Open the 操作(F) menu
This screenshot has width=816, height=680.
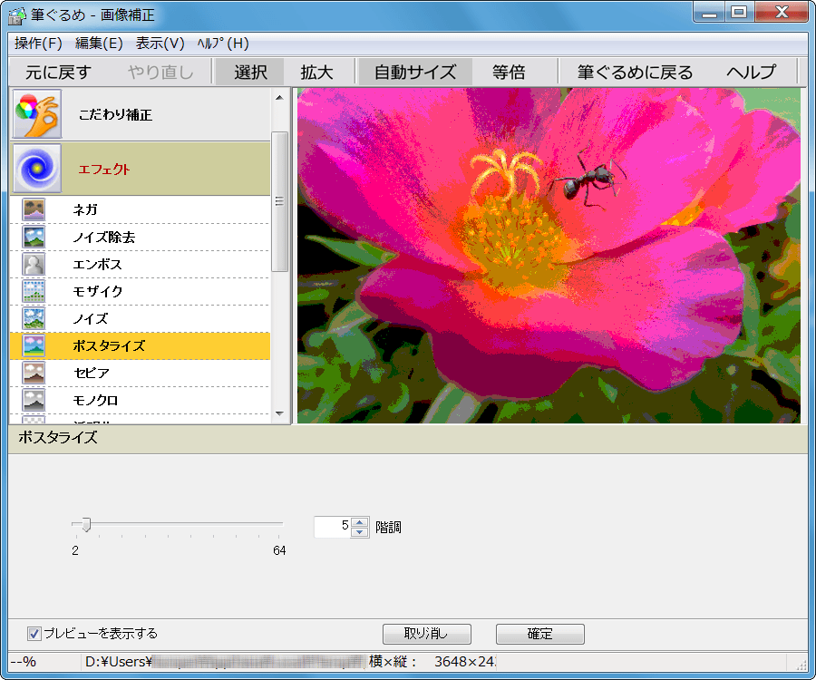(x=38, y=44)
